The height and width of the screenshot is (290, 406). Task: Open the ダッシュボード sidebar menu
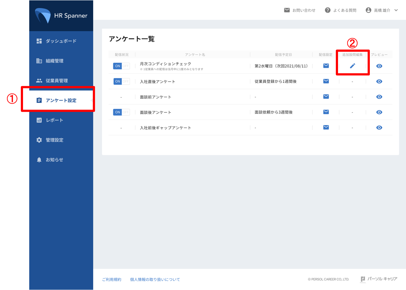[61, 41]
